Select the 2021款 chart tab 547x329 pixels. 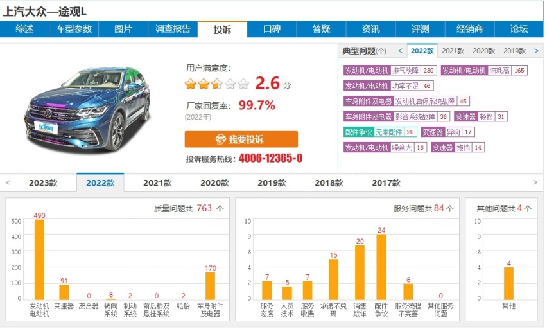tap(157, 183)
